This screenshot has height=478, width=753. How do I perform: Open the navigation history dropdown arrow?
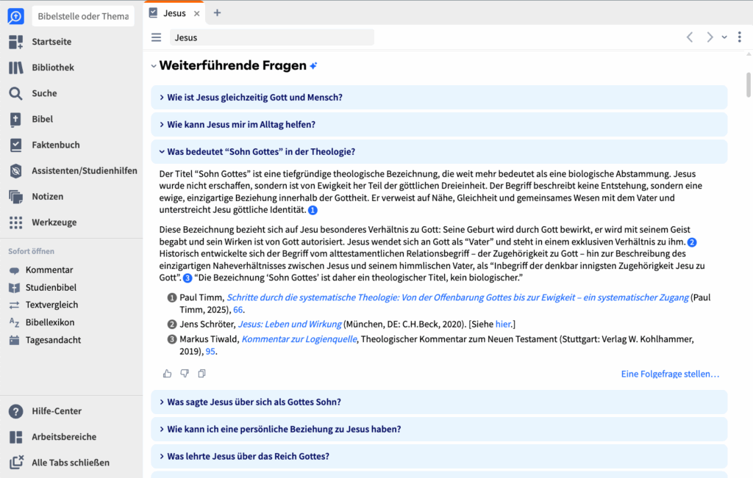click(x=724, y=37)
